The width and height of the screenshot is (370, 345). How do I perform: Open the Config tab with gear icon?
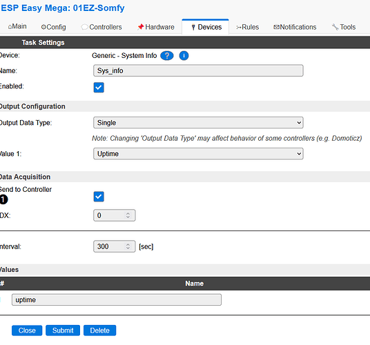pos(53,27)
